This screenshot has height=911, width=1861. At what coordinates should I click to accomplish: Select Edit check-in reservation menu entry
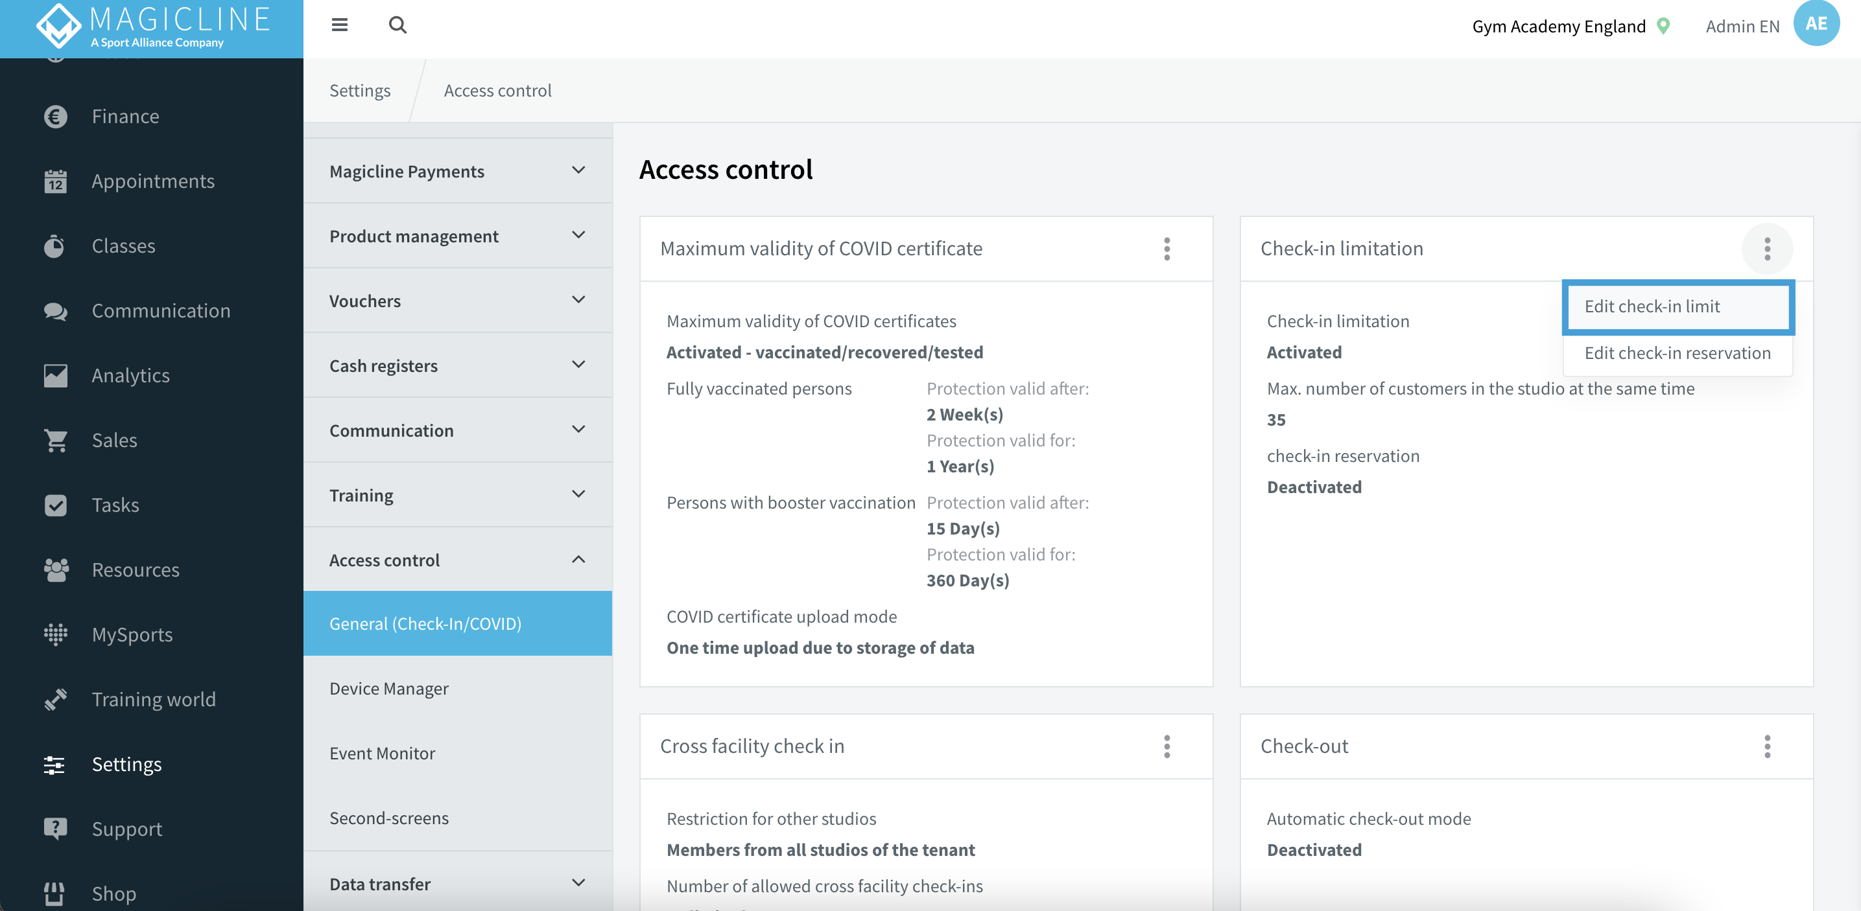1677,353
